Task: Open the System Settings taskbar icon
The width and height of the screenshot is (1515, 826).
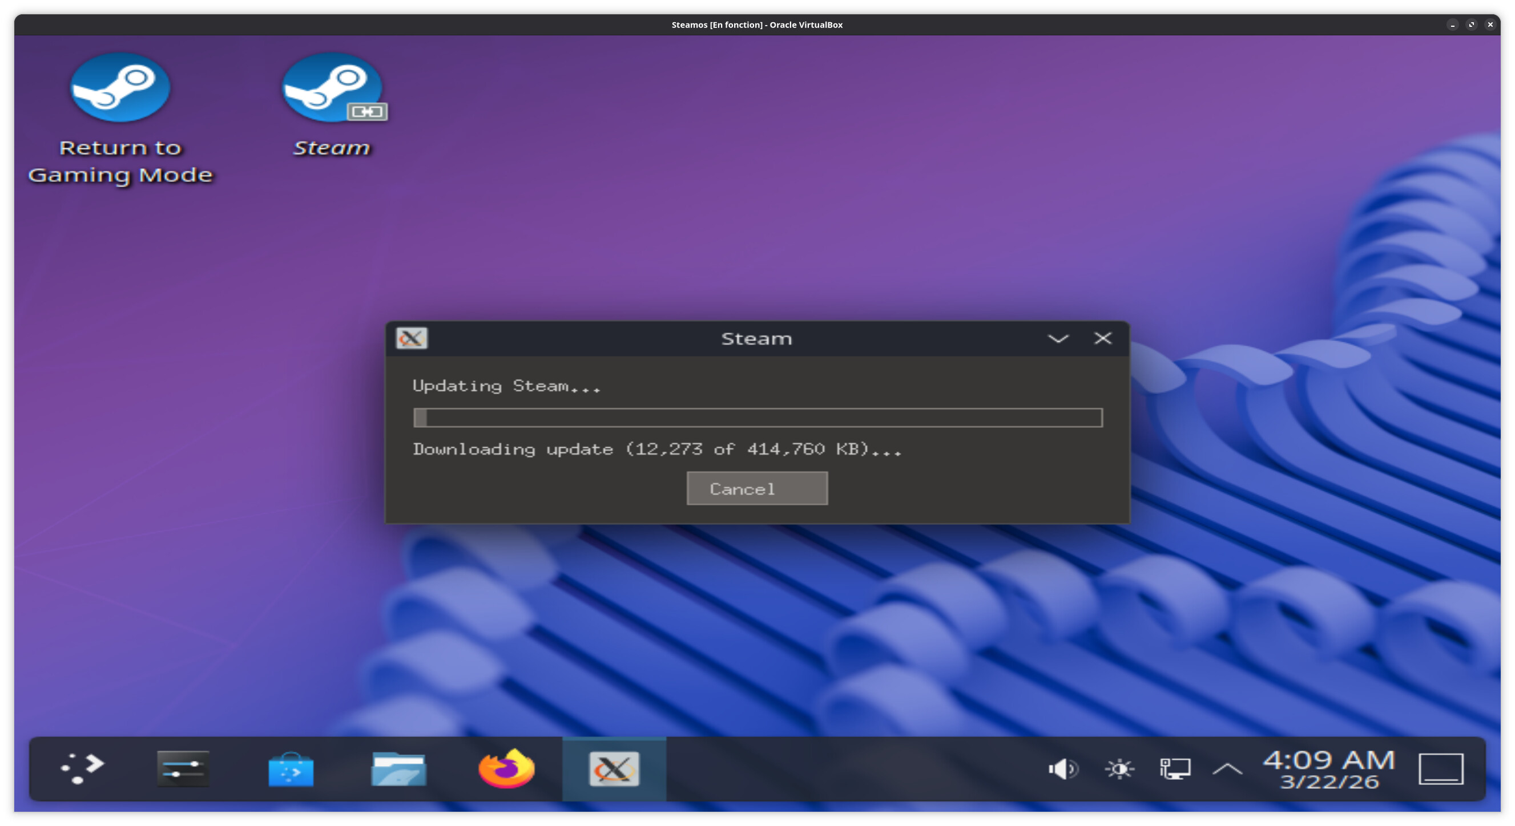Action: (x=183, y=768)
